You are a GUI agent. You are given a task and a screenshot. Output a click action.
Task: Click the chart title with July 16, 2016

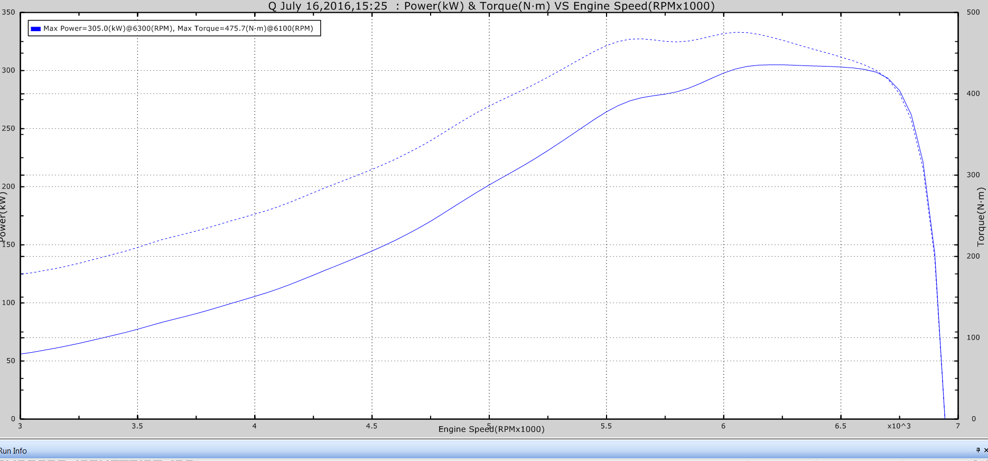pos(491,6)
